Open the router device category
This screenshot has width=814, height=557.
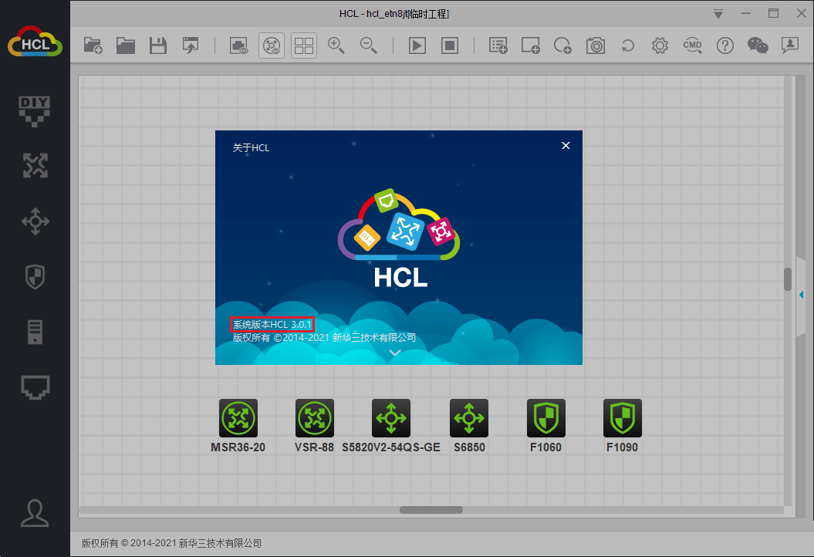coord(35,166)
